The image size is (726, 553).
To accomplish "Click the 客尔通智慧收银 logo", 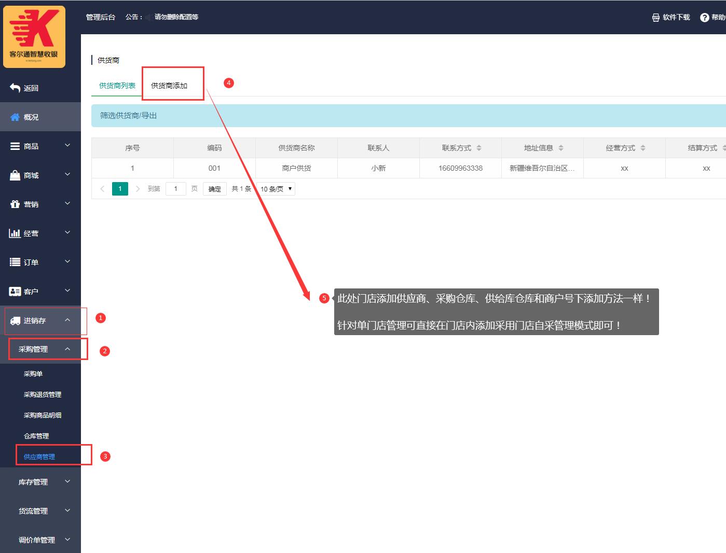I will coord(34,37).
